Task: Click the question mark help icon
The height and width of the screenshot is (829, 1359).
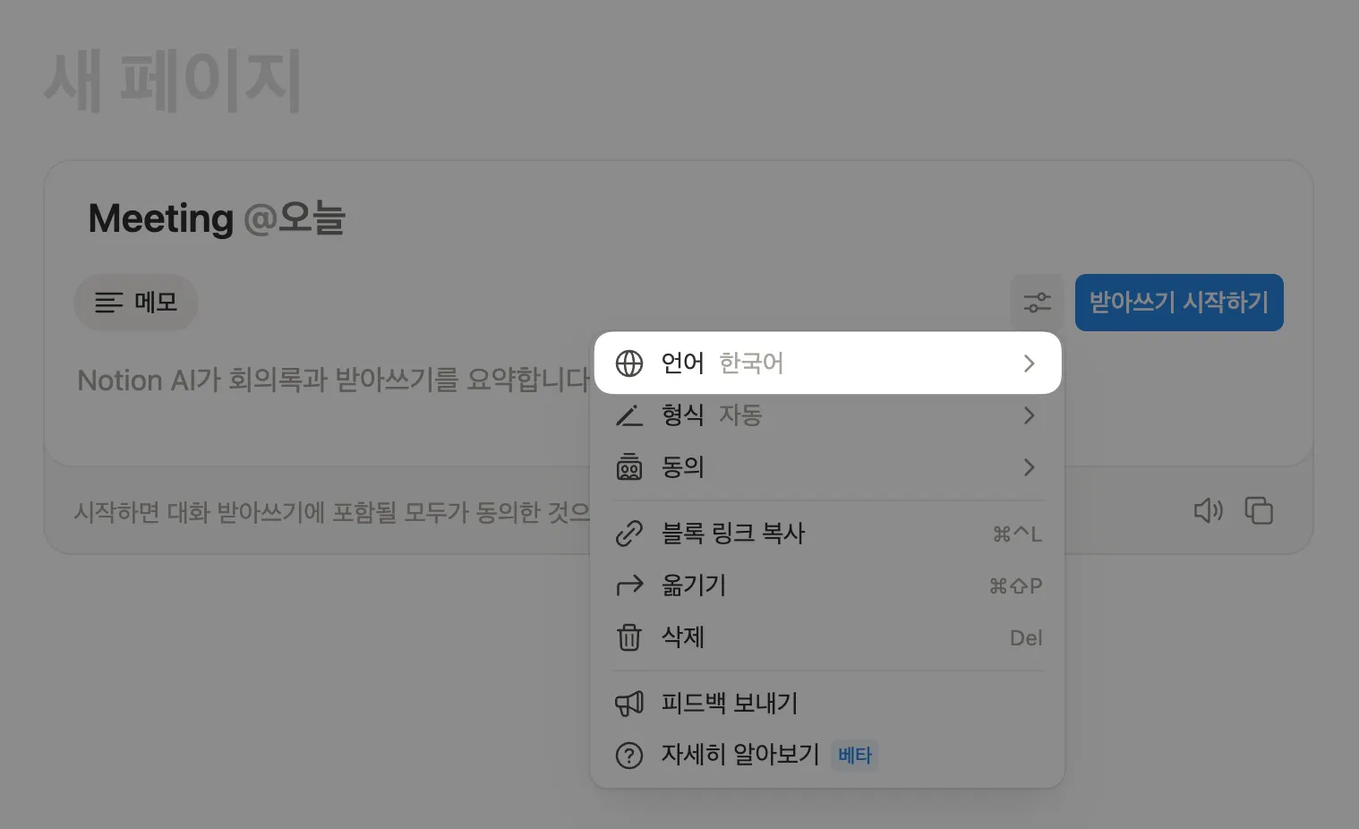Action: pos(629,756)
